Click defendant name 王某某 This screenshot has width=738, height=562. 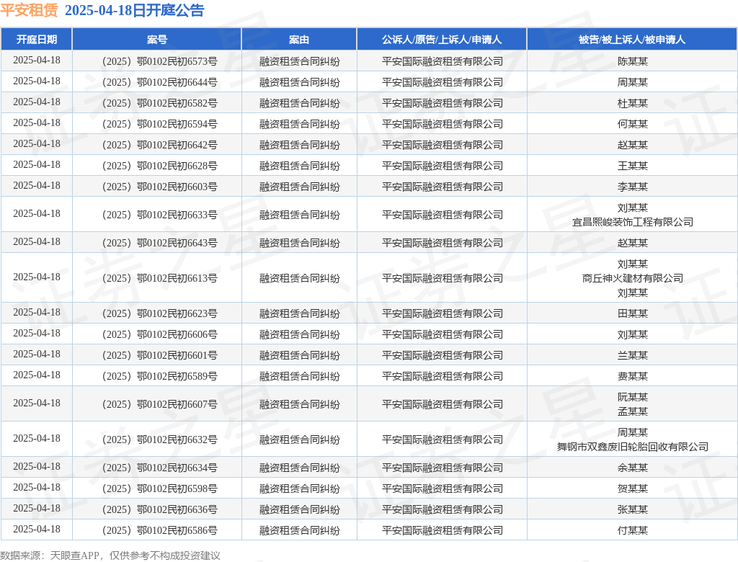tap(633, 166)
